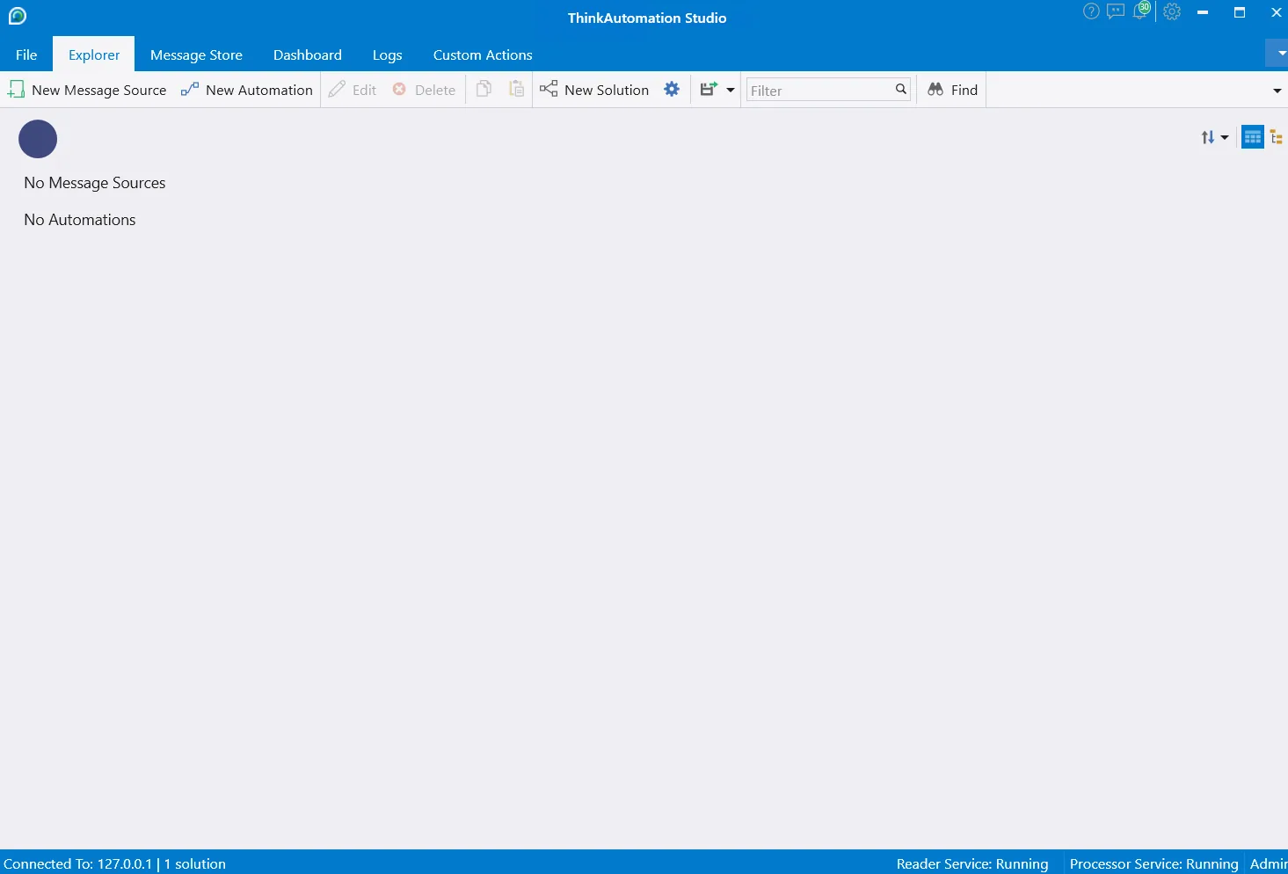Click the 'No Automations' text
The image size is (1288, 874).
(x=80, y=220)
